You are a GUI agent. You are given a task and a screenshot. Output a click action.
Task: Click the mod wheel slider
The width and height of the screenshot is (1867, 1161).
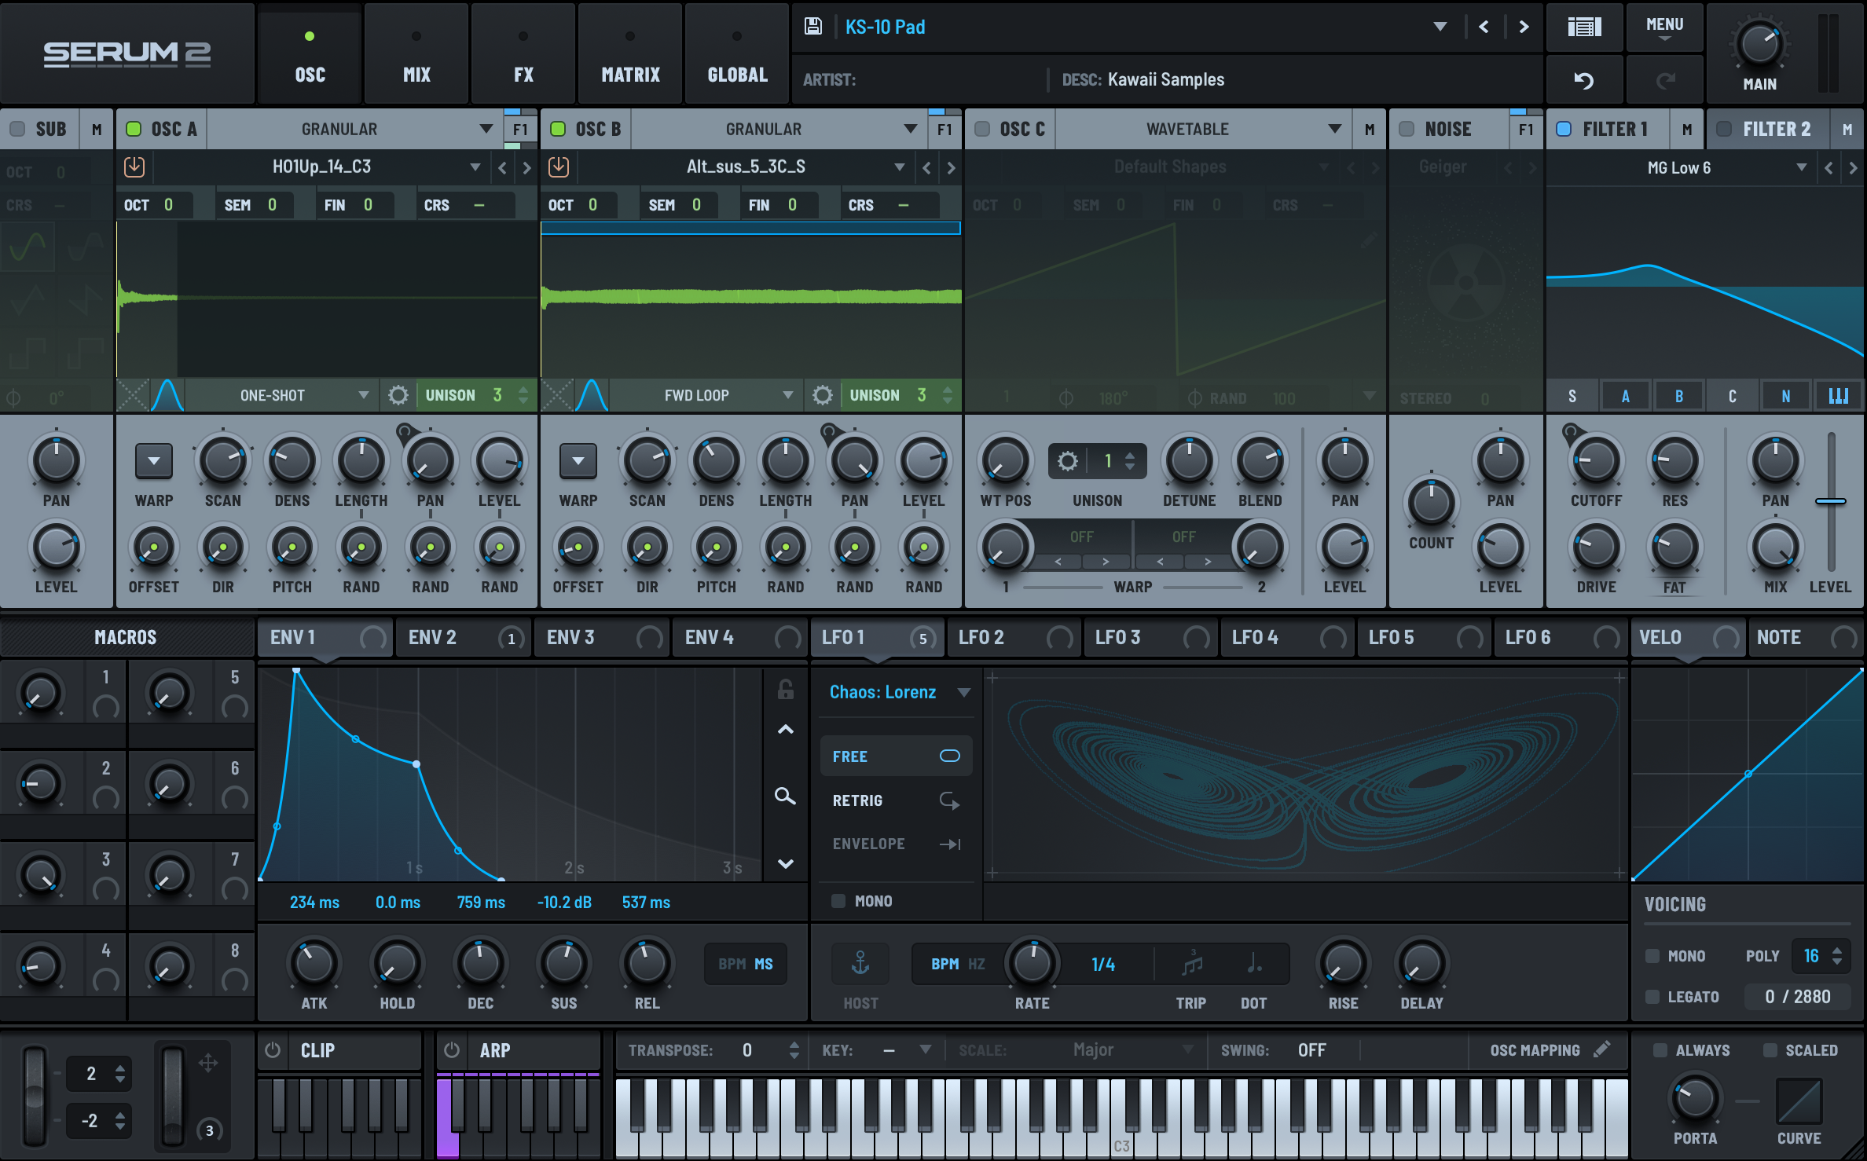click(x=173, y=1096)
